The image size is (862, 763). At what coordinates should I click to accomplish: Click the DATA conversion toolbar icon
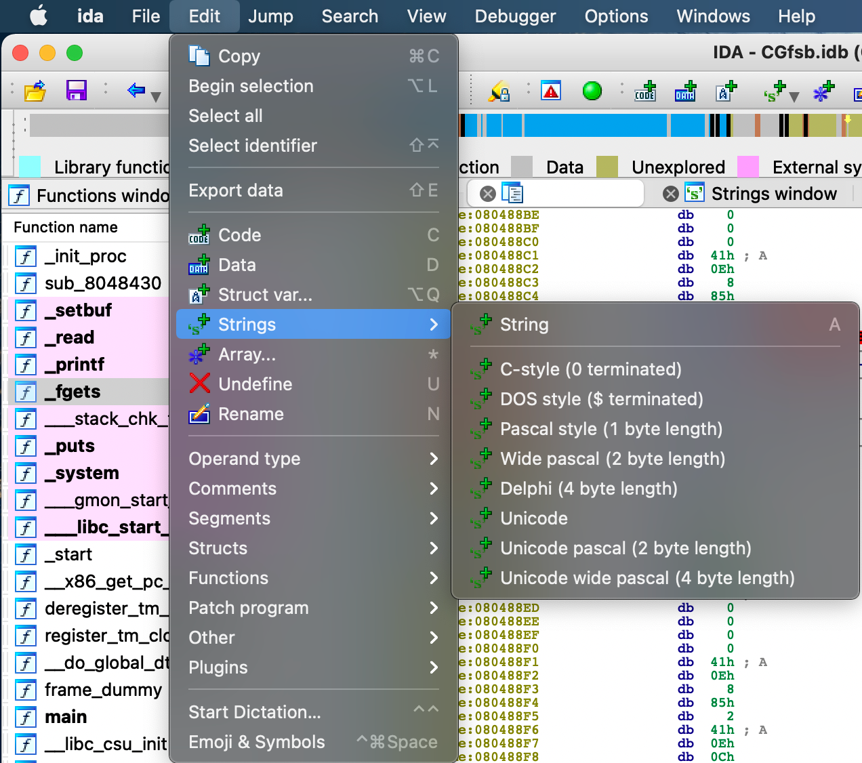686,91
